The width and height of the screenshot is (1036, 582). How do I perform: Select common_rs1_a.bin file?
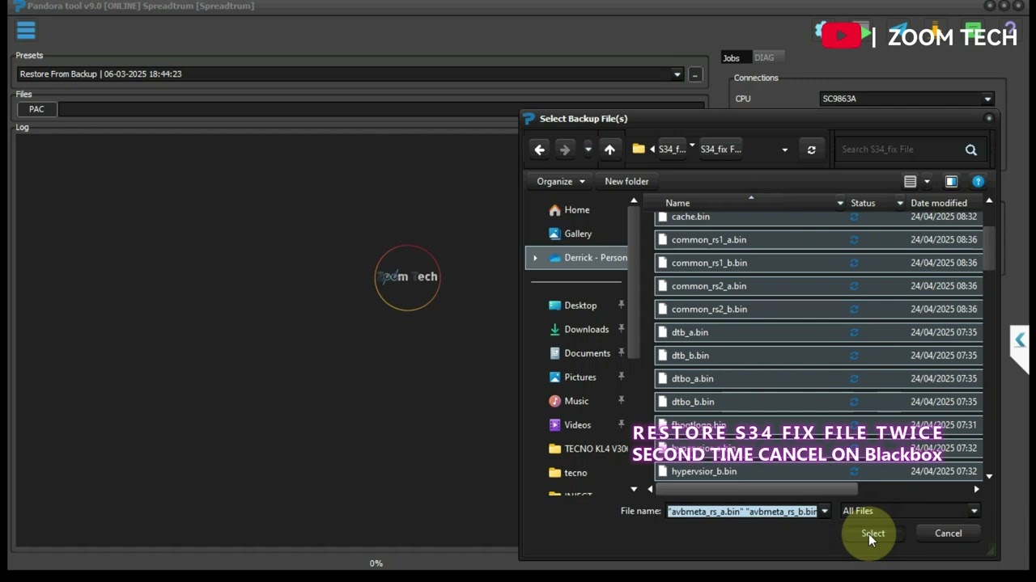pyautogui.click(x=818, y=240)
